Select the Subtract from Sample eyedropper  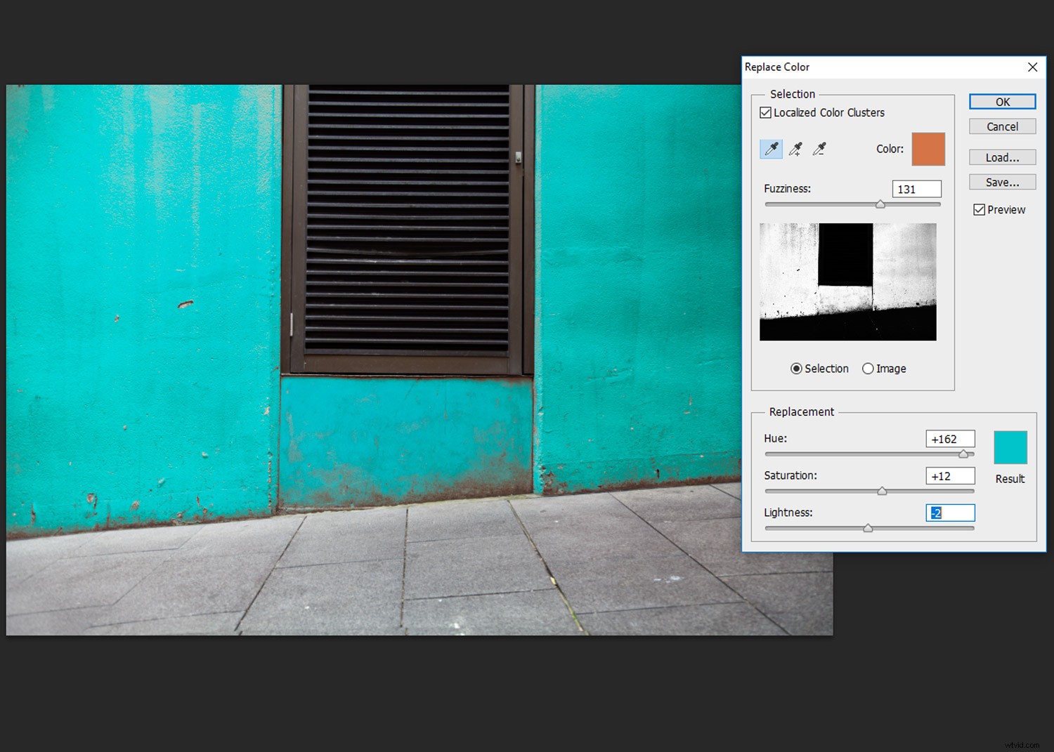click(819, 149)
